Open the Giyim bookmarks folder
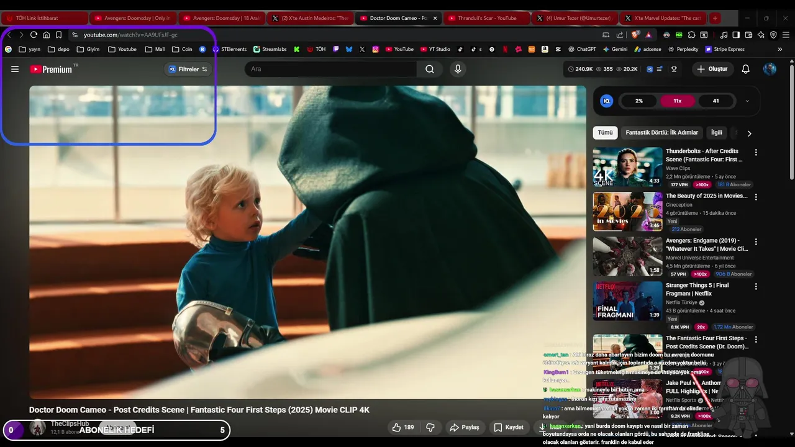The image size is (795, 447). (88, 49)
